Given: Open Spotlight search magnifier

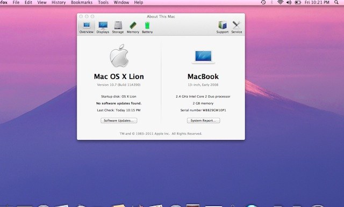Looking at the screenshot, I should click(336, 2).
